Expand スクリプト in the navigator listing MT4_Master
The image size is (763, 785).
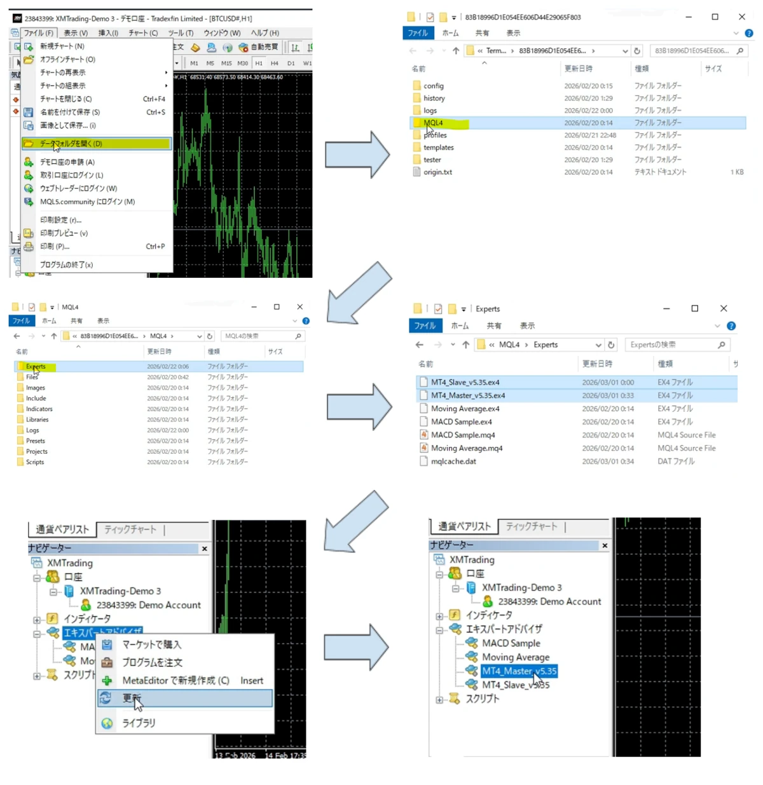tap(439, 699)
